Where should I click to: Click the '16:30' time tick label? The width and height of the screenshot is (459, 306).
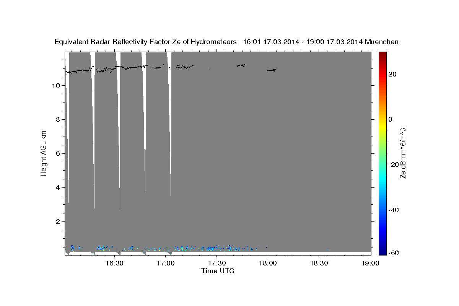point(114,263)
